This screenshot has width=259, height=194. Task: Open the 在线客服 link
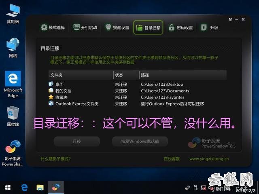tap(172, 159)
